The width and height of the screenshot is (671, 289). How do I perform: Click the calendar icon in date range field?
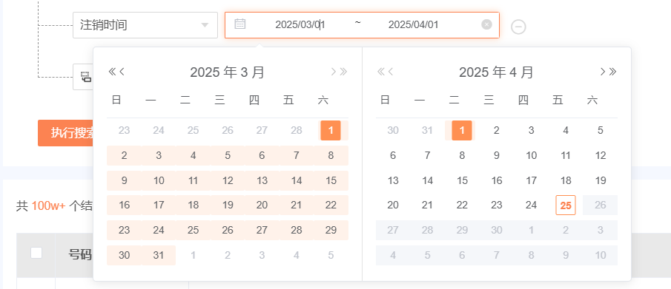pos(240,24)
